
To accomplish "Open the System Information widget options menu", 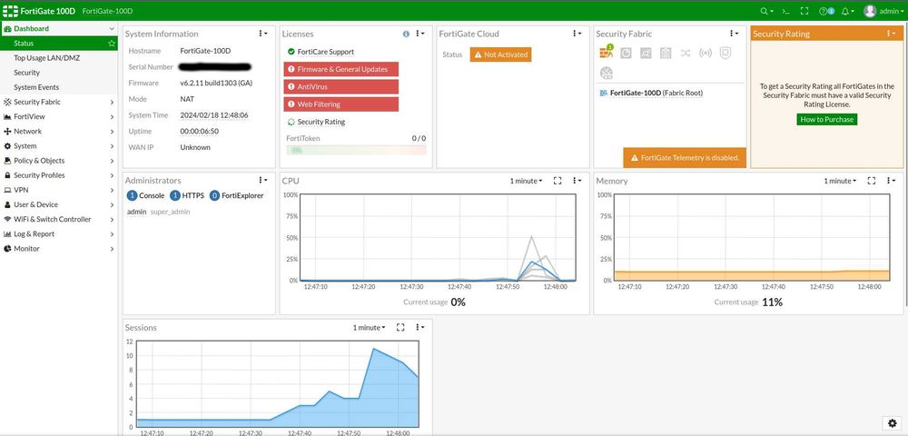I will [x=262, y=34].
